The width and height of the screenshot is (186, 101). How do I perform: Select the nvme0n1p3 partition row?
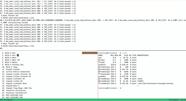tap(136, 83)
